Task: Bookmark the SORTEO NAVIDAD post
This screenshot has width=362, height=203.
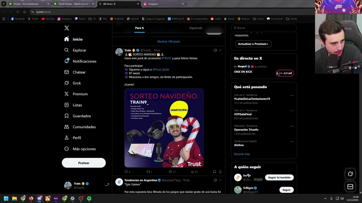Action: [x=214, y=171]
